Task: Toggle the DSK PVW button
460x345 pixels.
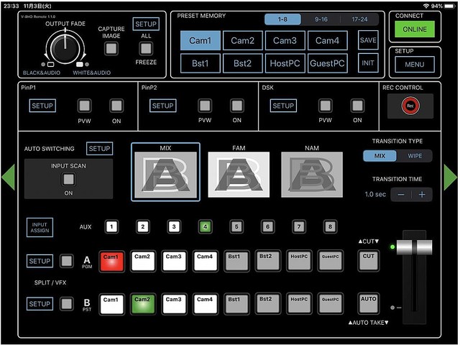Action: click(x=325, y=106)
